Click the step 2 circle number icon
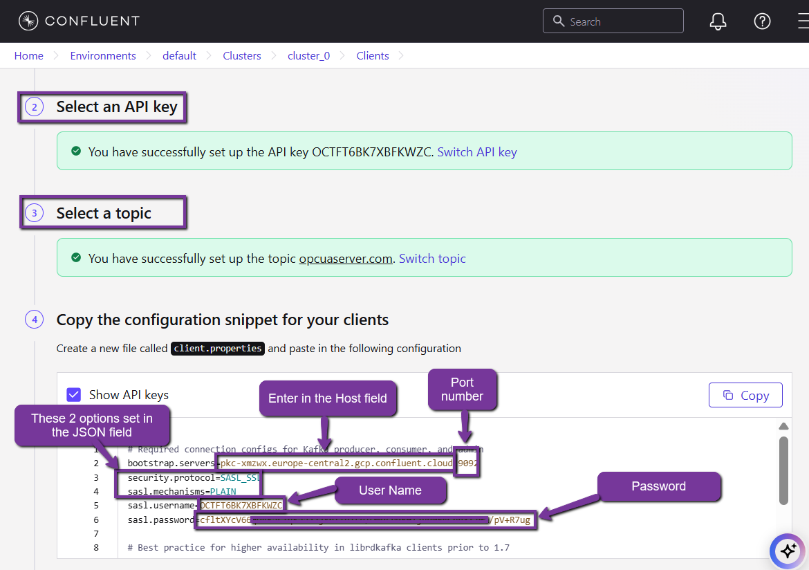 34,107
